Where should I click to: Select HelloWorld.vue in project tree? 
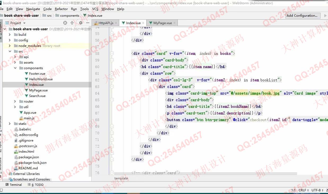(x=41, y=79)
